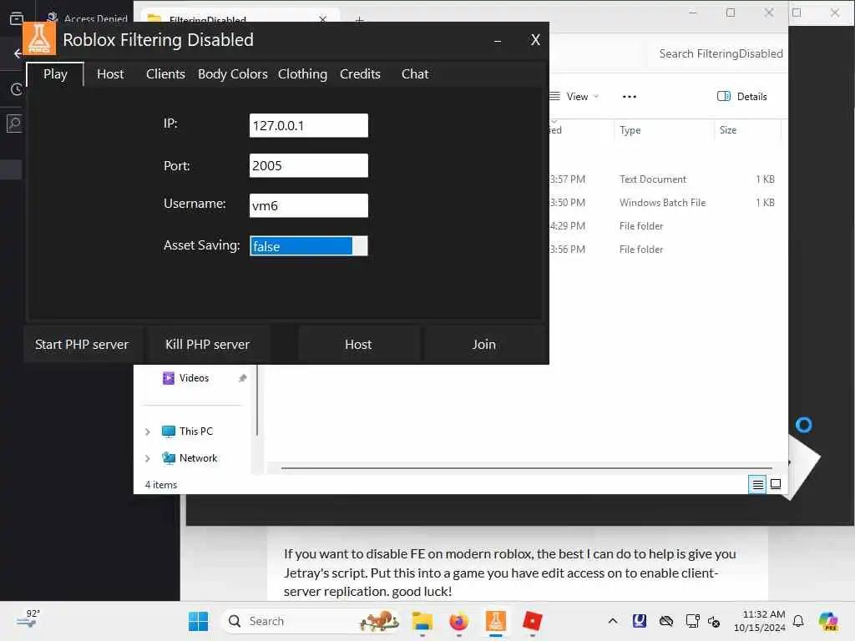Minimize the Roblox Filtering Disabled window
Image resolution: width=855 pixels, height=641 pixels.
498,41
